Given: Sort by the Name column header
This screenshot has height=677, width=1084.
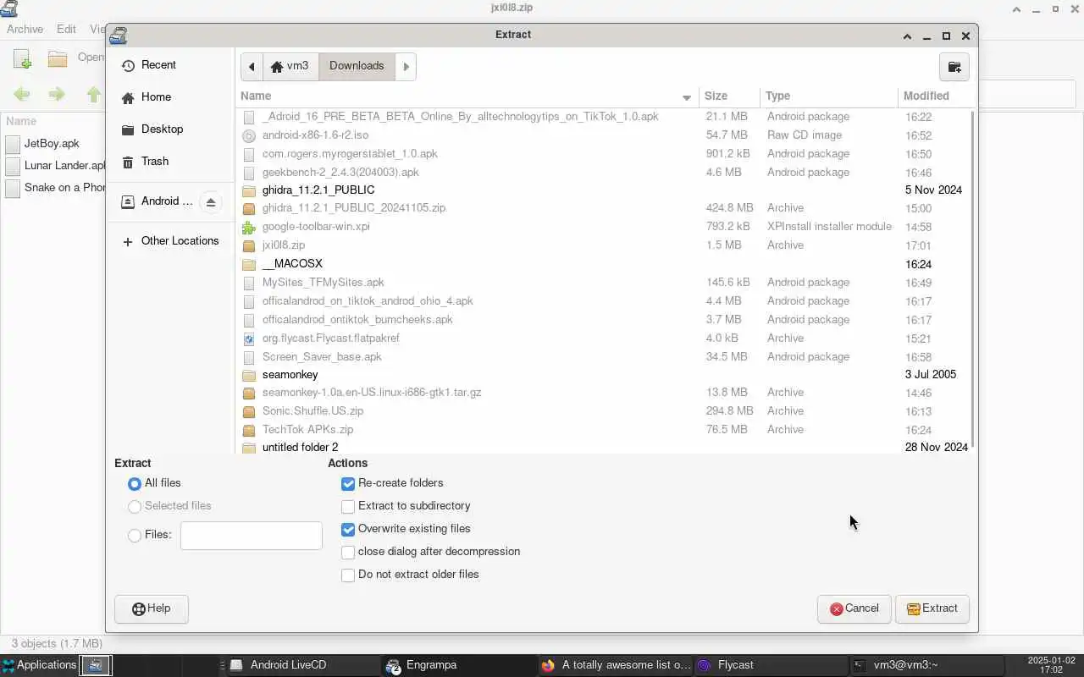Looking at the screenshot, I should (x=467, y=96).
